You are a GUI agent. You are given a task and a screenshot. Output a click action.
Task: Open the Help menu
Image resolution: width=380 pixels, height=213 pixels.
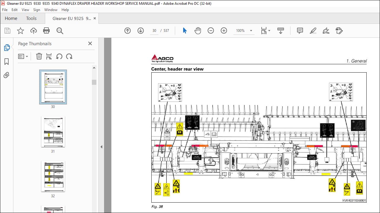click(65, 10)
